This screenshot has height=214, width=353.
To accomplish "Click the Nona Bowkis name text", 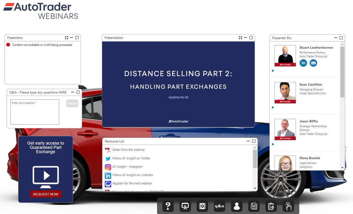I will tap(310, 158).
